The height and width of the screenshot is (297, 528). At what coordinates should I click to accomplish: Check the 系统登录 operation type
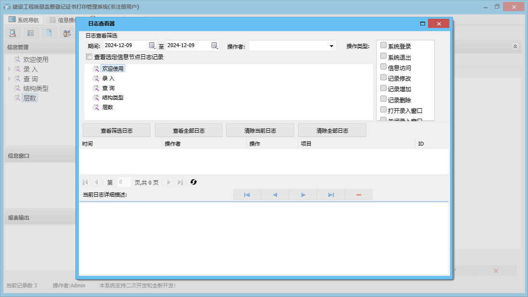pos(383,45)
